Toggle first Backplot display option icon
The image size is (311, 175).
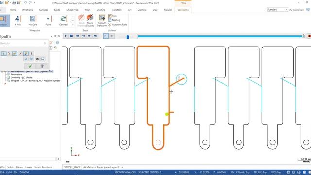tap(3, 53)
